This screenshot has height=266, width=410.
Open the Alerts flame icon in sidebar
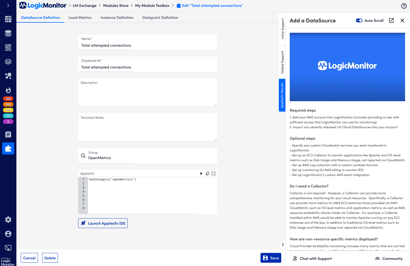(8, 90)
